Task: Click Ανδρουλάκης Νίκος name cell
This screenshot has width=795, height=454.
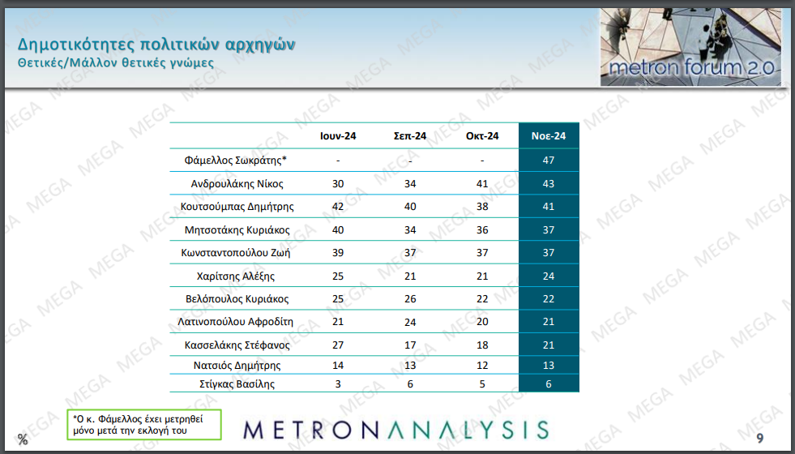Action: (x=237, y=184)
